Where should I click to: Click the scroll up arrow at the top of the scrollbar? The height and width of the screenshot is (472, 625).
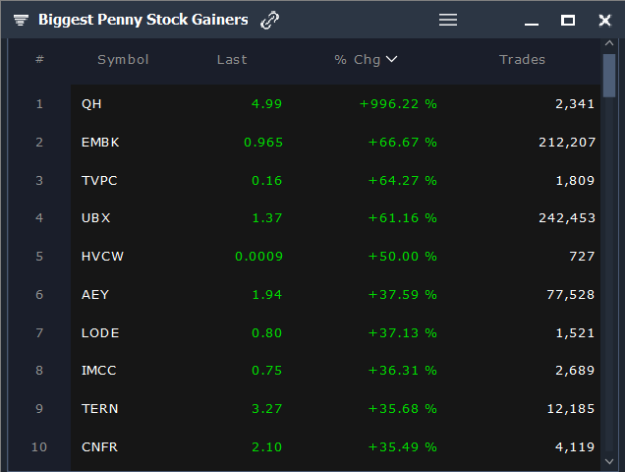[609, 46]
